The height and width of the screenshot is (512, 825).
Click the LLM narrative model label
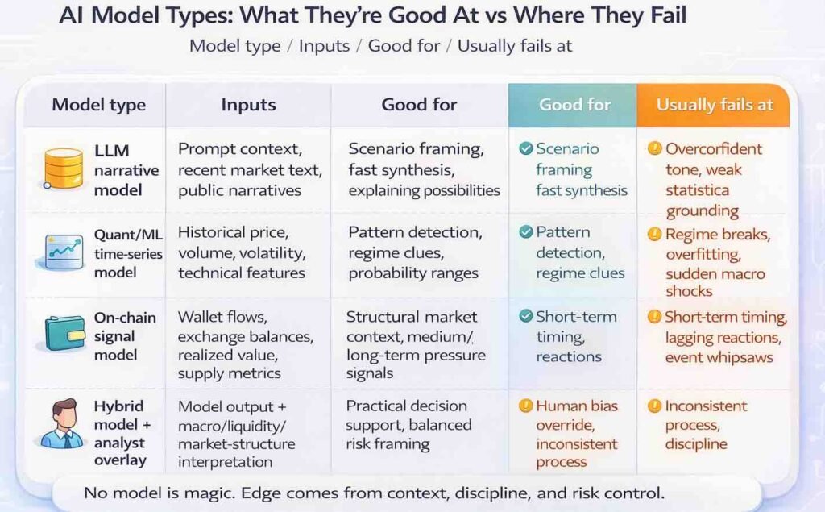116,170
